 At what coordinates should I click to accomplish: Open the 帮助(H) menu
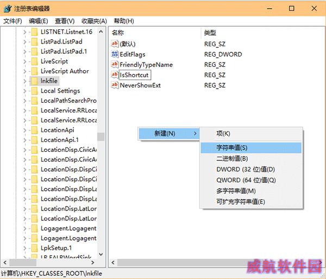[x=124, y=21]
